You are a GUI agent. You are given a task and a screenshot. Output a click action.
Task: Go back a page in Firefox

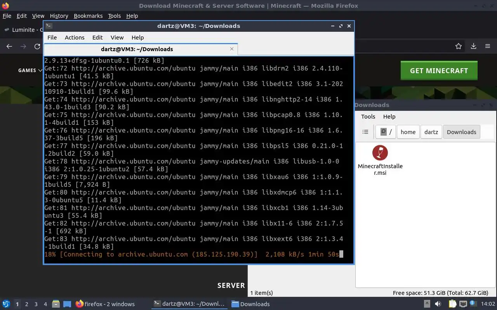coord(9,46)
